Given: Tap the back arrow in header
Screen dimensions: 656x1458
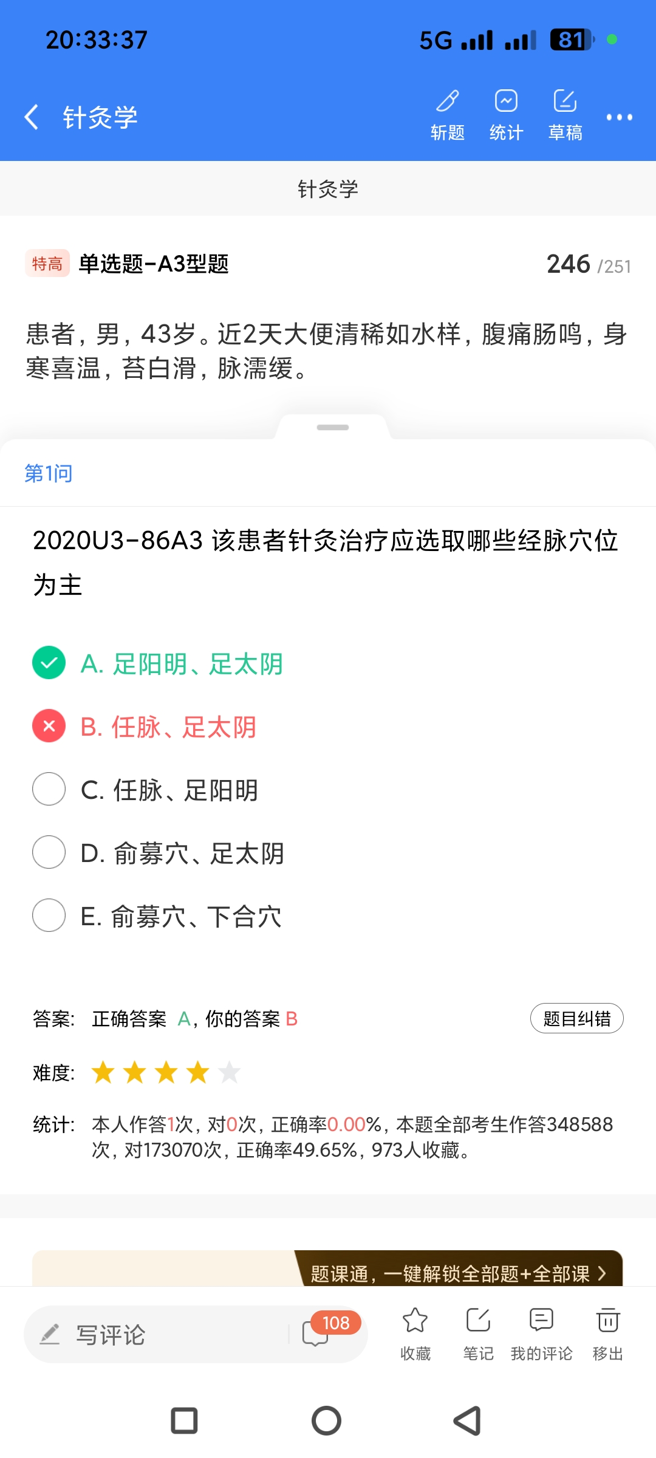Looking at the screenshot, I should click(x=32, y=117).
